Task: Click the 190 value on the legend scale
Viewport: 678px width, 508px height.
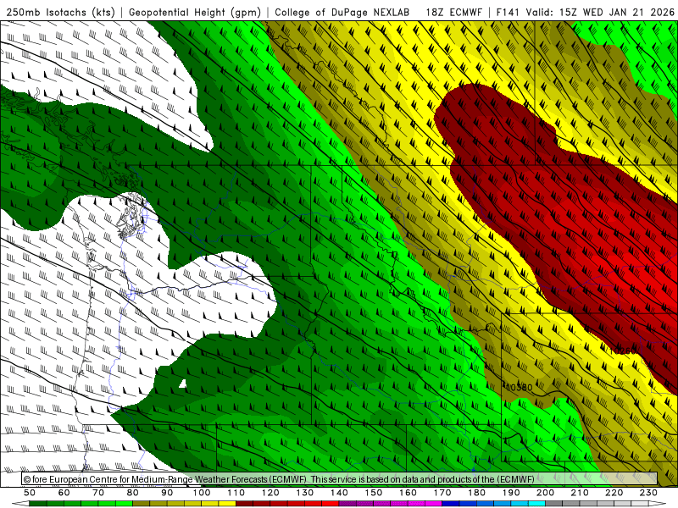Action: (x=511, y=493)
